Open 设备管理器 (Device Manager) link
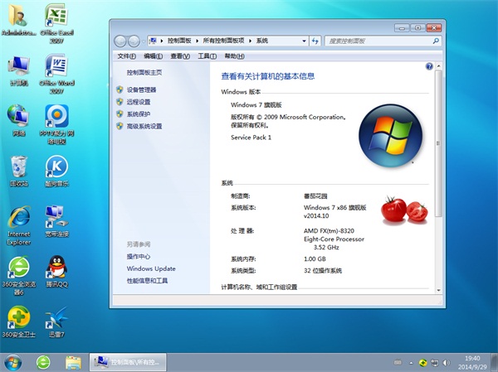498x372 pixels. tap(141, 90)
